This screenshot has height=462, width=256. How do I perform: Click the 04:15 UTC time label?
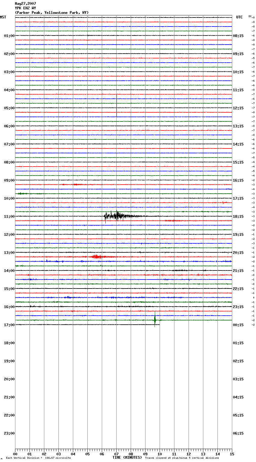(x=238, y=397)
